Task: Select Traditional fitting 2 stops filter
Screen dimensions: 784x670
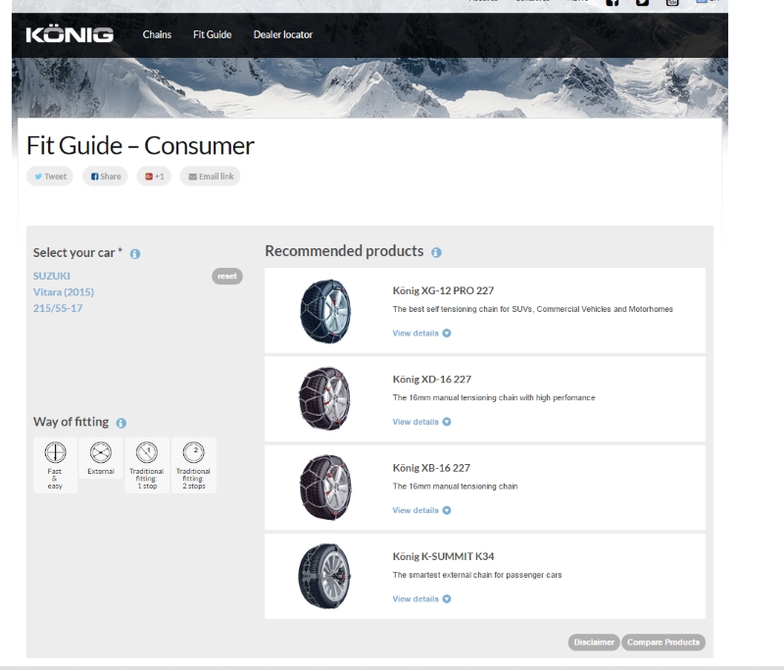Action: pos(193,465)
